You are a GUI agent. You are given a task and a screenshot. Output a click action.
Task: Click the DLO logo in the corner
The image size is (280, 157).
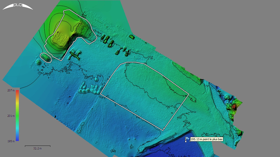(18, 6)
